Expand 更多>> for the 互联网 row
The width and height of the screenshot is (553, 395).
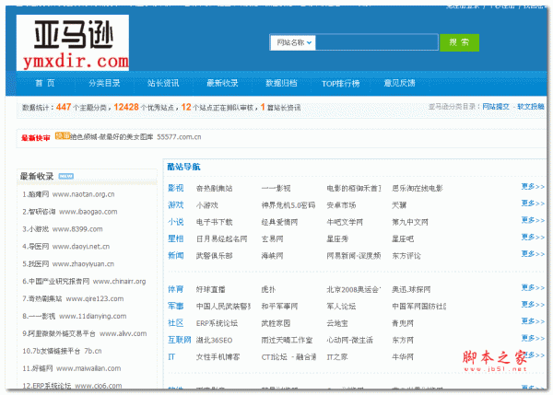(x=533, y=338)
